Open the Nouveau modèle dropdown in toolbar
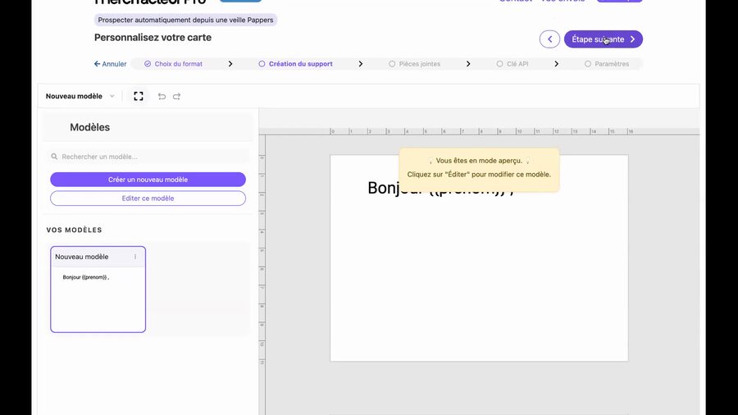 (x=80, y=96)
